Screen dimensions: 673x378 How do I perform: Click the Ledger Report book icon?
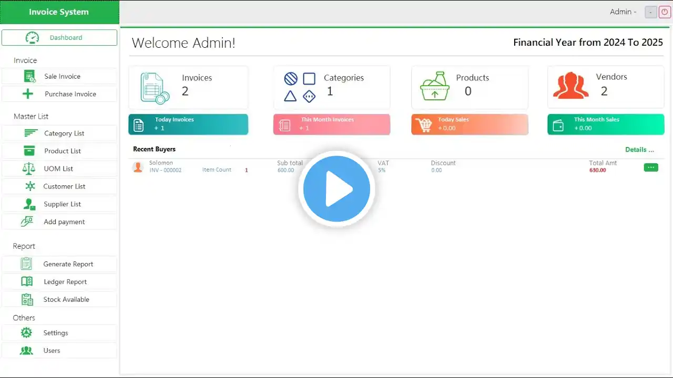[27, 281]
